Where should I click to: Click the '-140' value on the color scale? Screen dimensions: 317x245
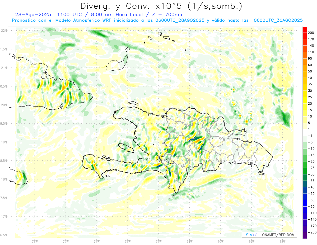312,219
